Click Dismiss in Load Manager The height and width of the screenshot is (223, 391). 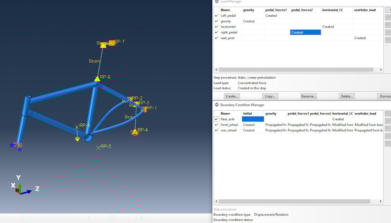coord(385,96)
